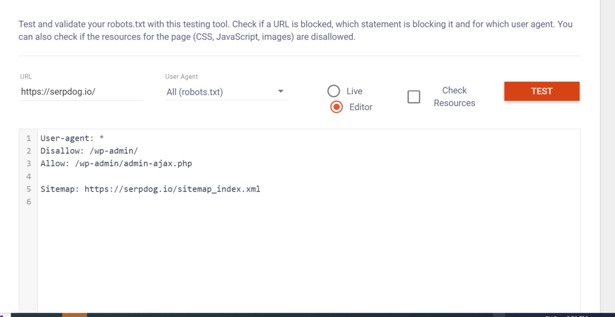Viewport: 615px width, 317px height.
Task: Click the highlighted orange taskbar item
Action: tap(74, 315)
